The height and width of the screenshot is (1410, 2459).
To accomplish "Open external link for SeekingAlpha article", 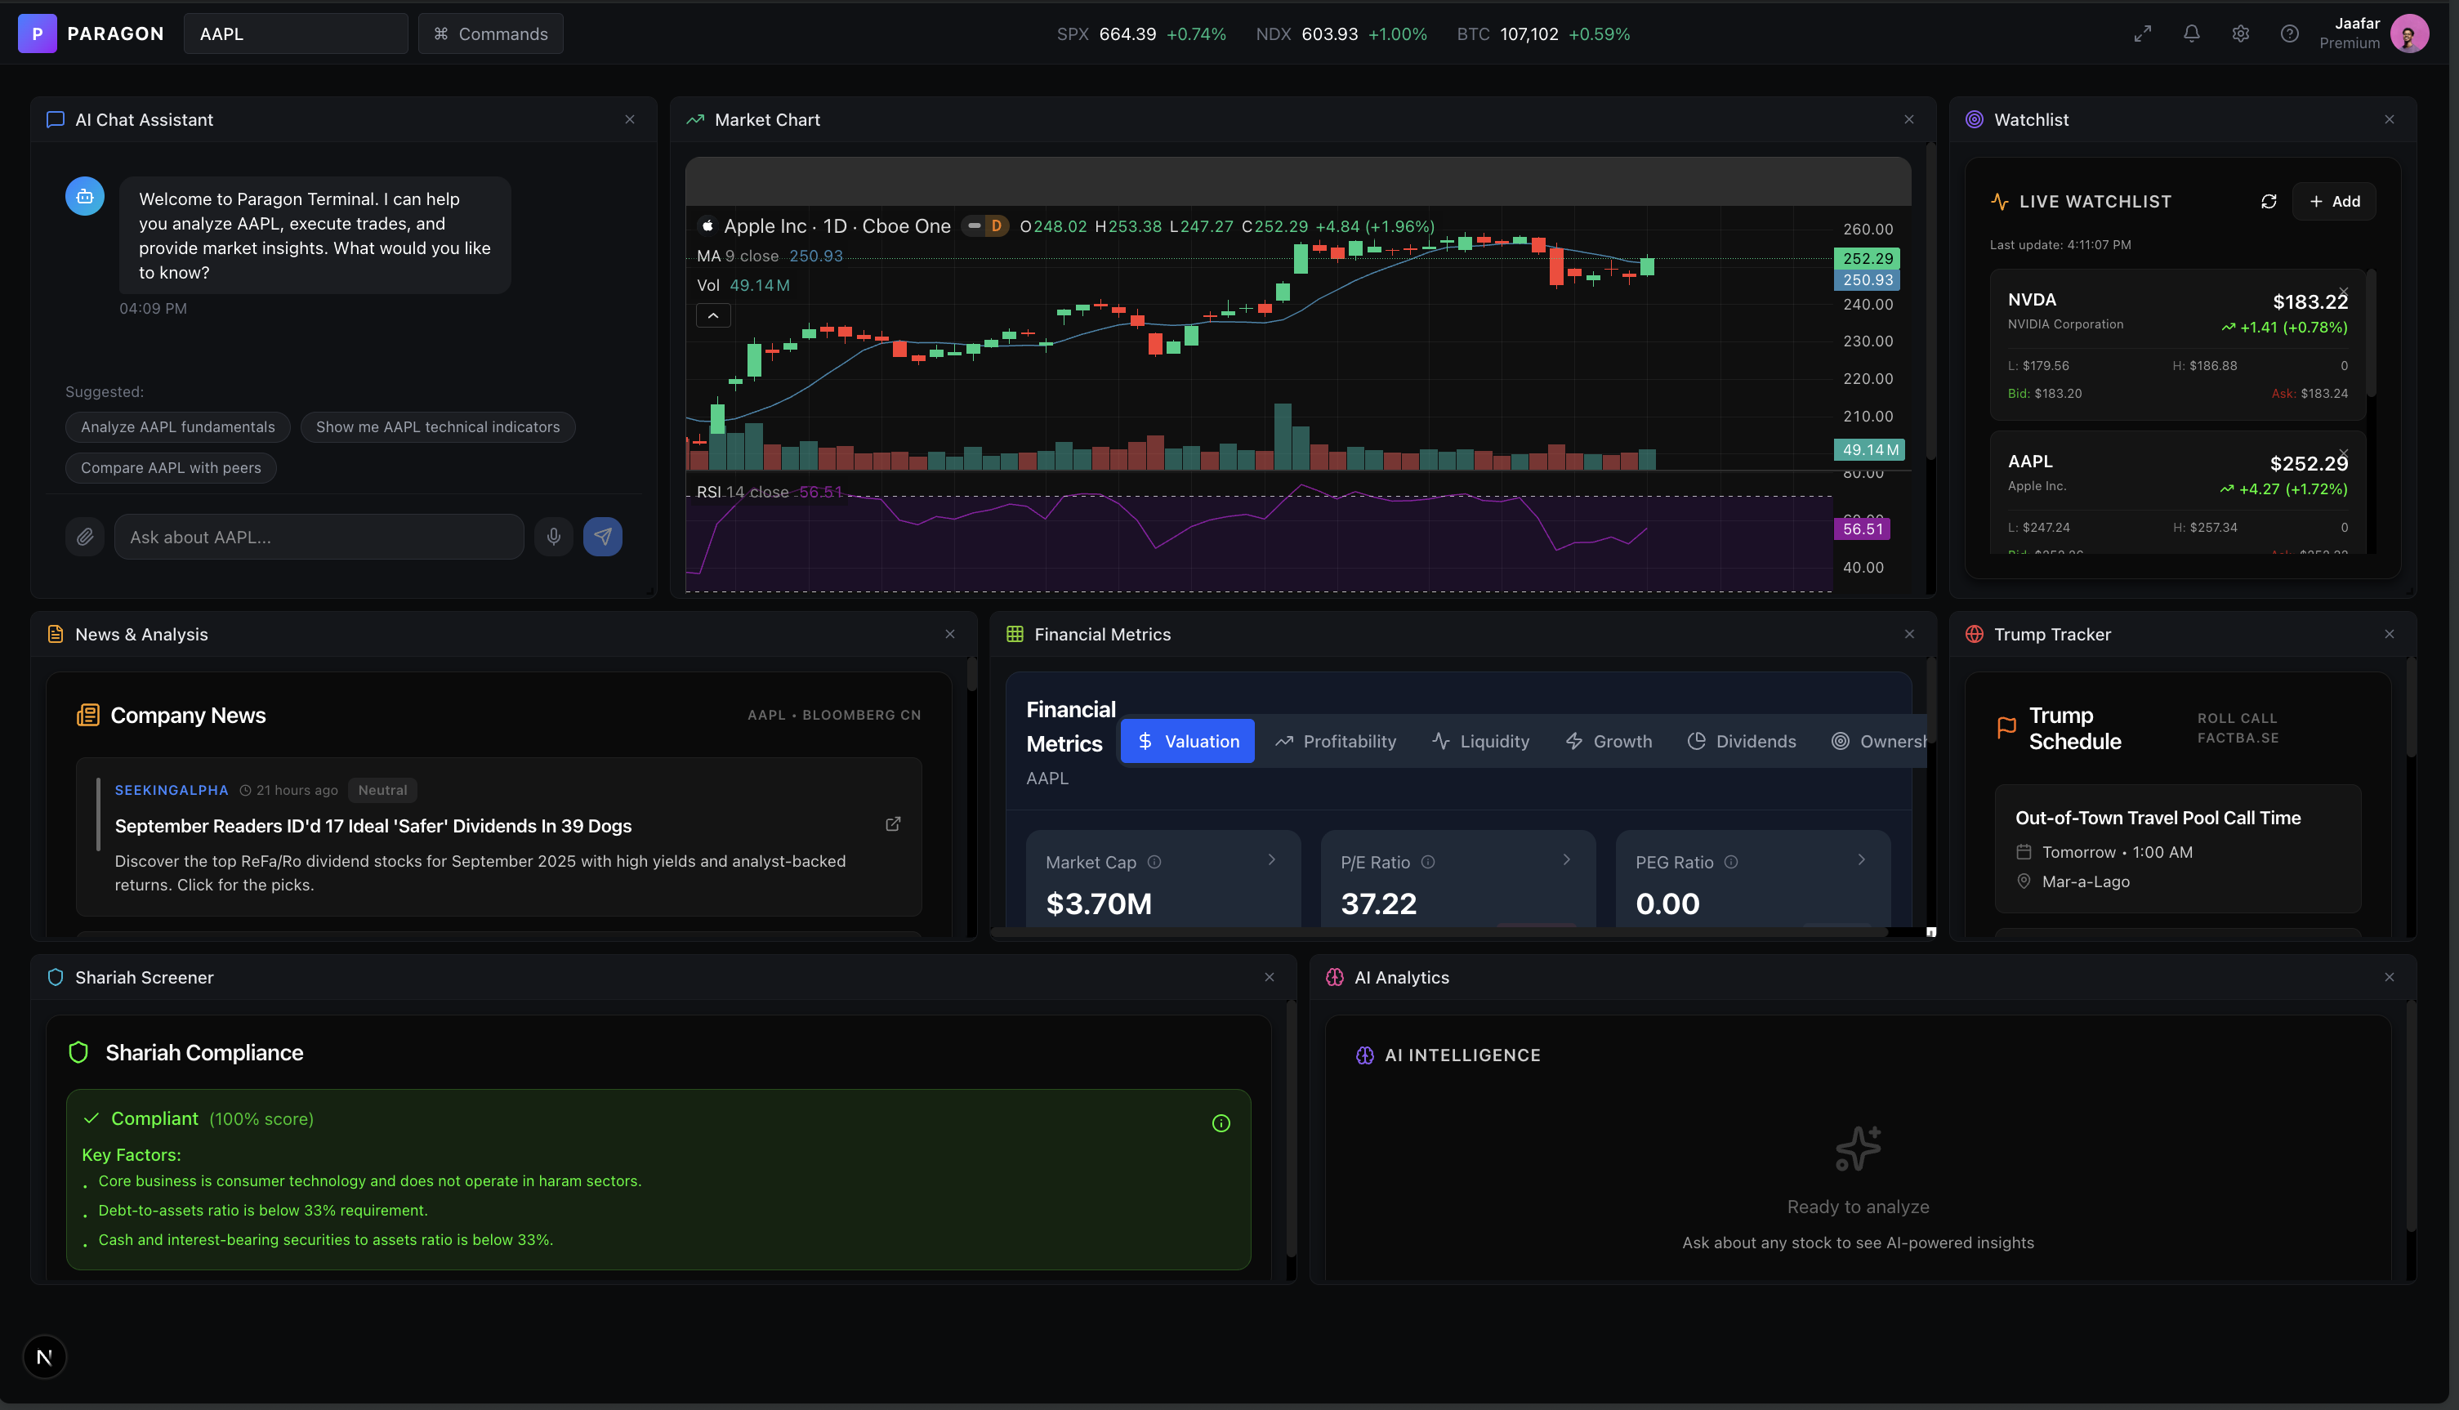I will [893, 824].
